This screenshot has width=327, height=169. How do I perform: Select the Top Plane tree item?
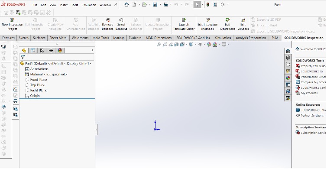[35, 85]
